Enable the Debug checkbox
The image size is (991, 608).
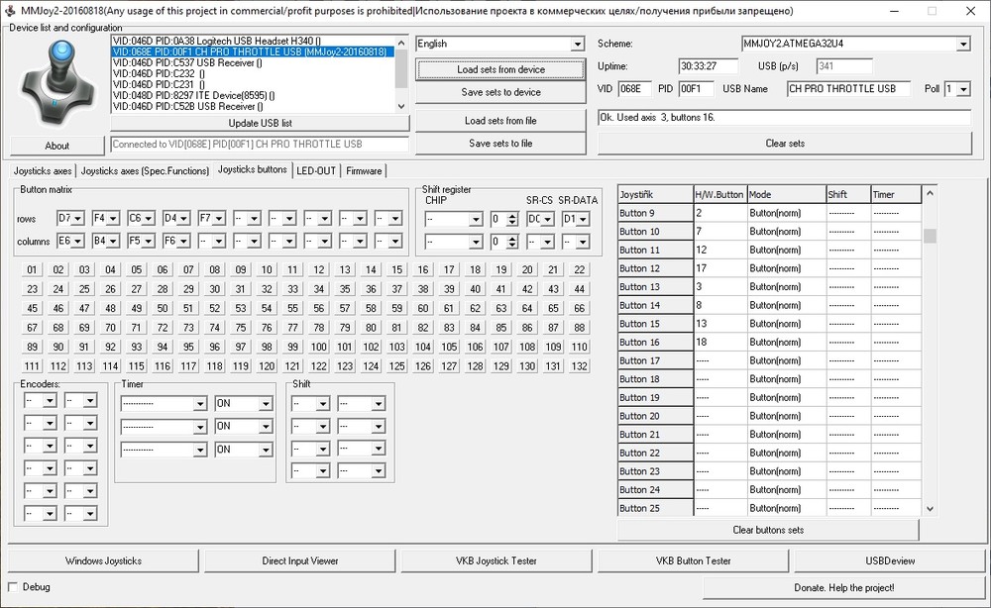click(14, 586)
